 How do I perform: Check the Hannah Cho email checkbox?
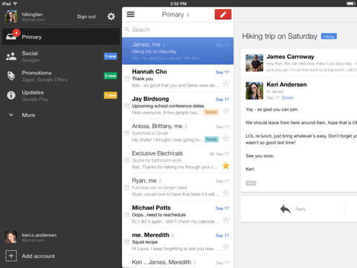[x=126, y=79]
